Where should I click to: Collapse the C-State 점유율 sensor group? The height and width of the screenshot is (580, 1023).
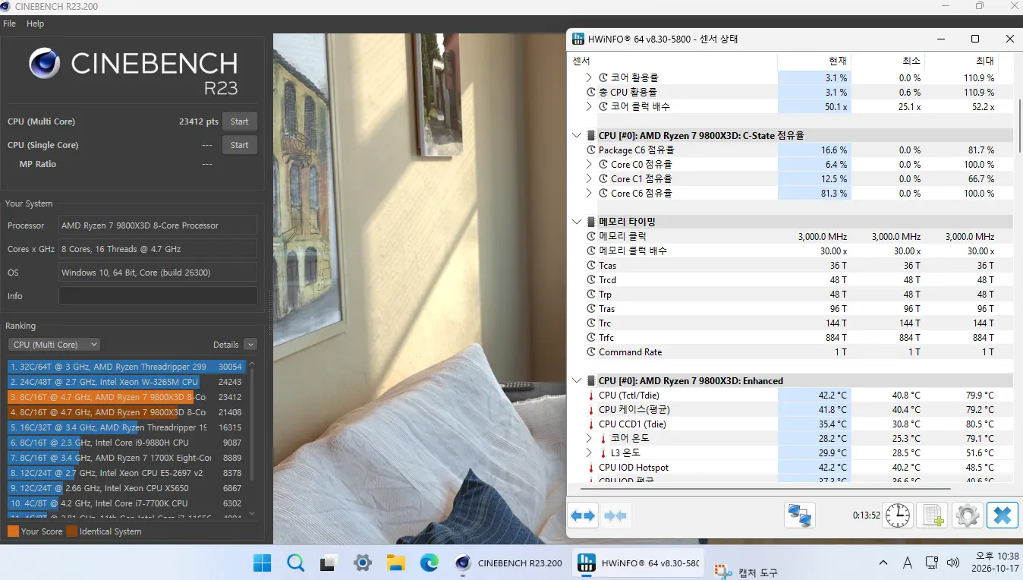click(x=577, y=135)
